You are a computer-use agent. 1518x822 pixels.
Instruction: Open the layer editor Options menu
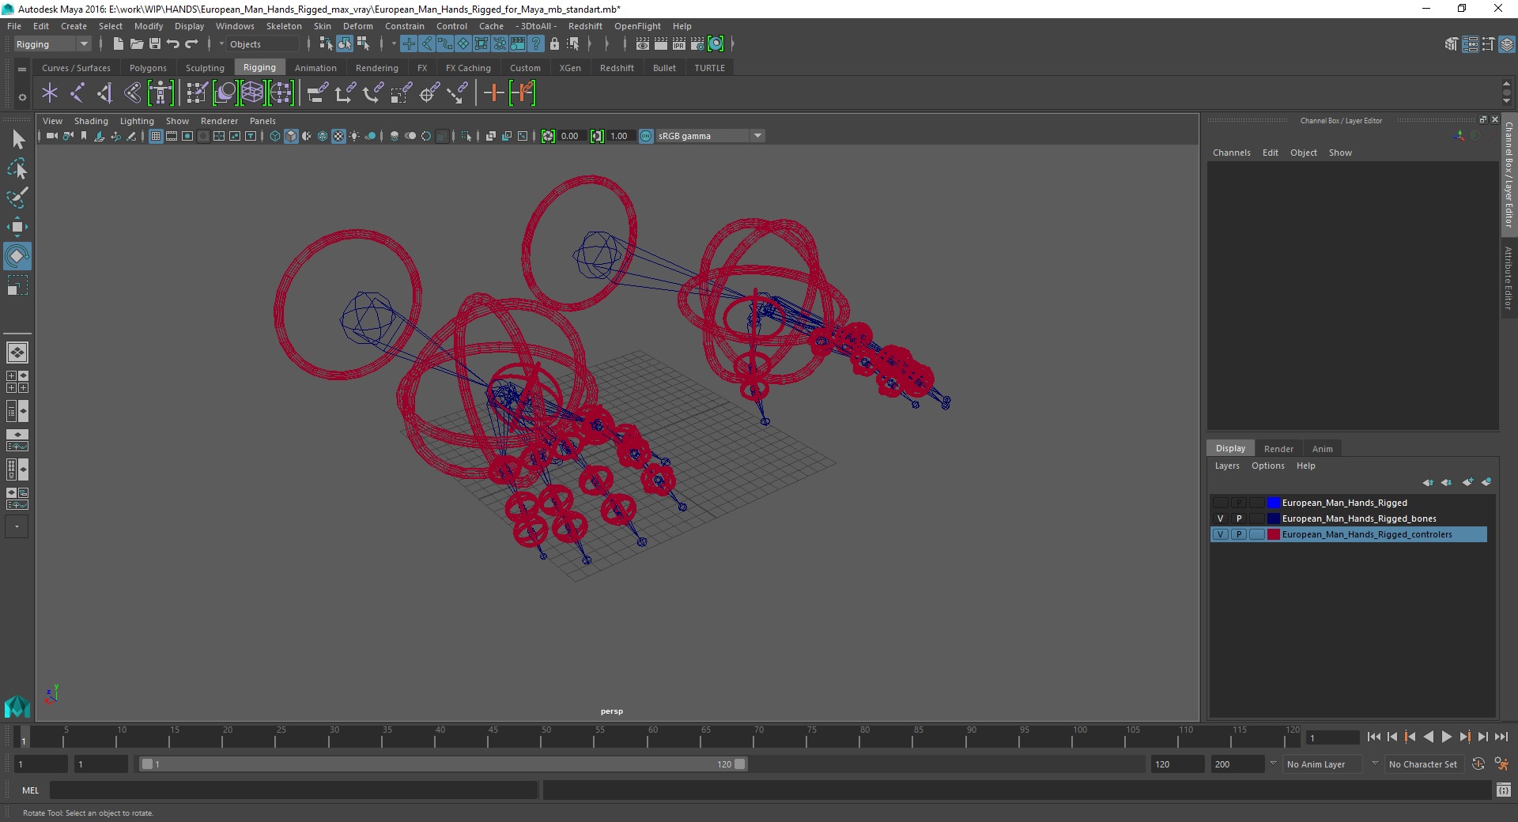[x=1267, y=466]
